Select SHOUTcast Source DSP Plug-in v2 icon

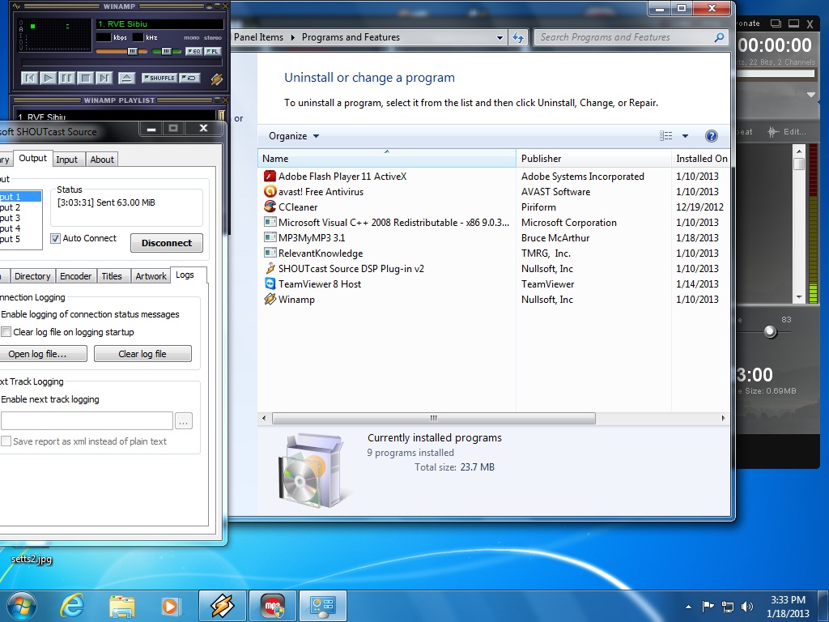(270, 268)
